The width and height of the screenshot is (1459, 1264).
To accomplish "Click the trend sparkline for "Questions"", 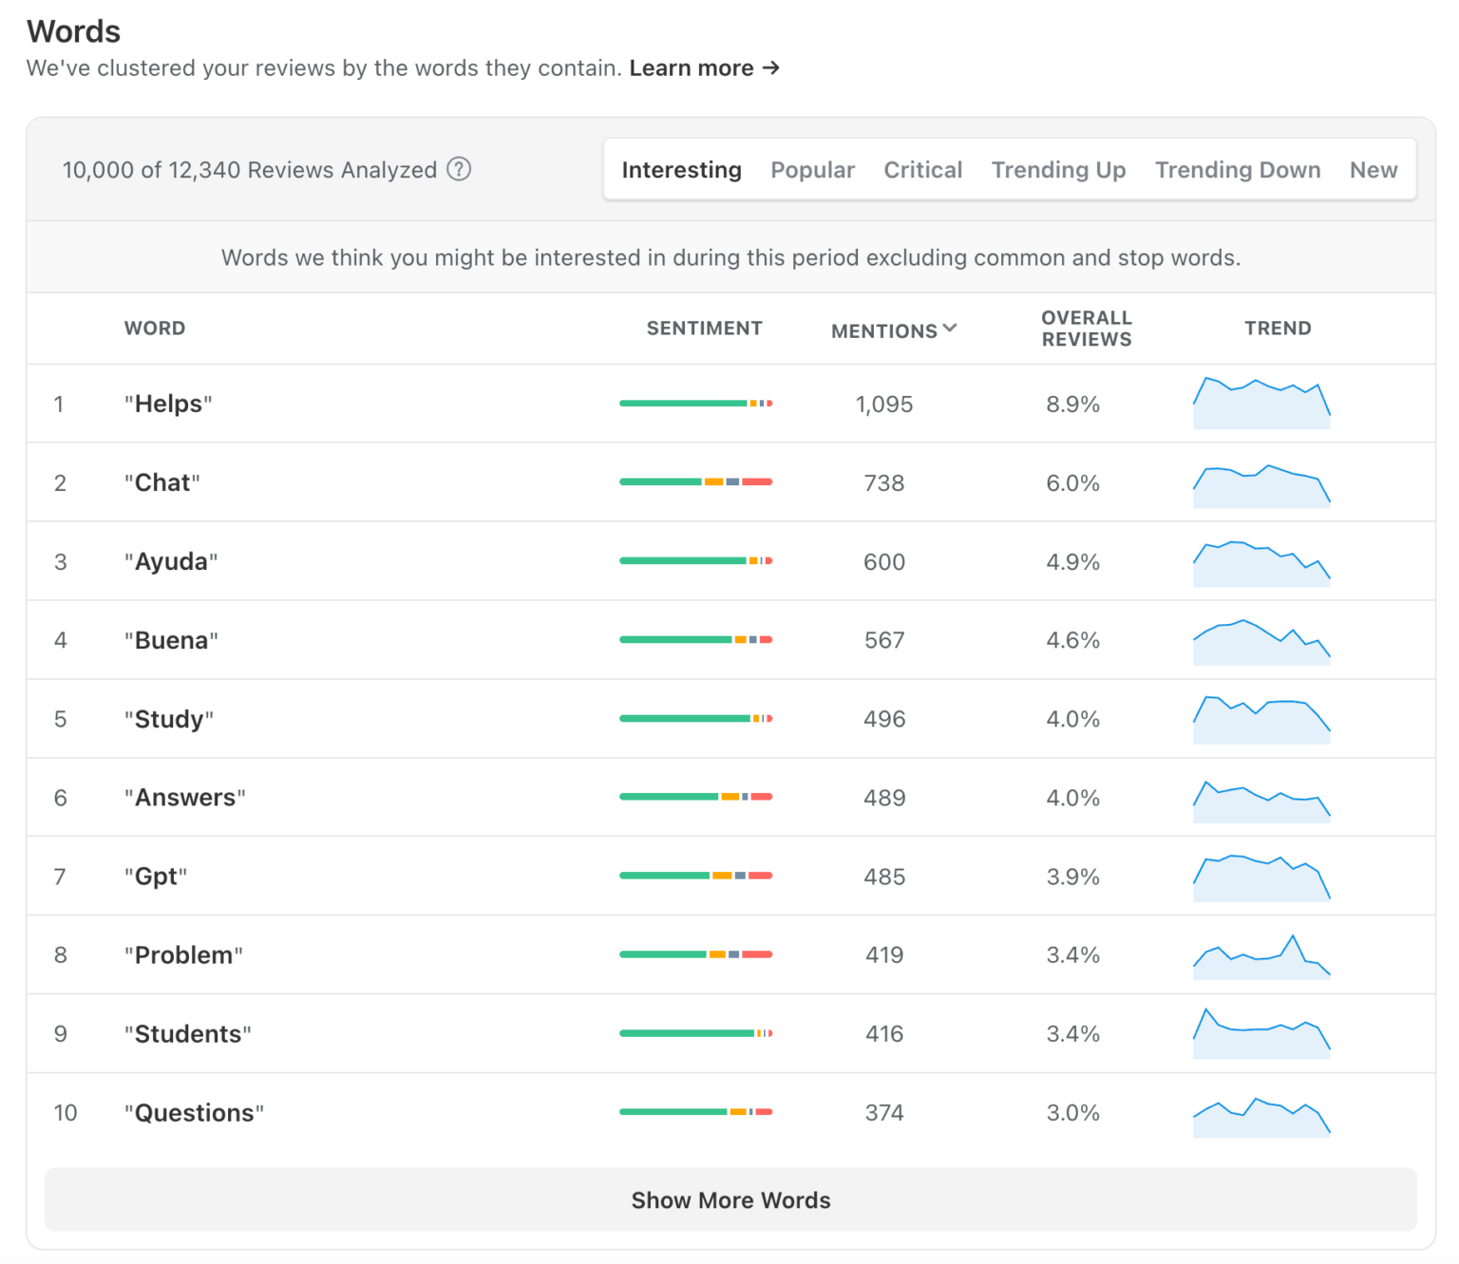I will click(1261, 1112).
